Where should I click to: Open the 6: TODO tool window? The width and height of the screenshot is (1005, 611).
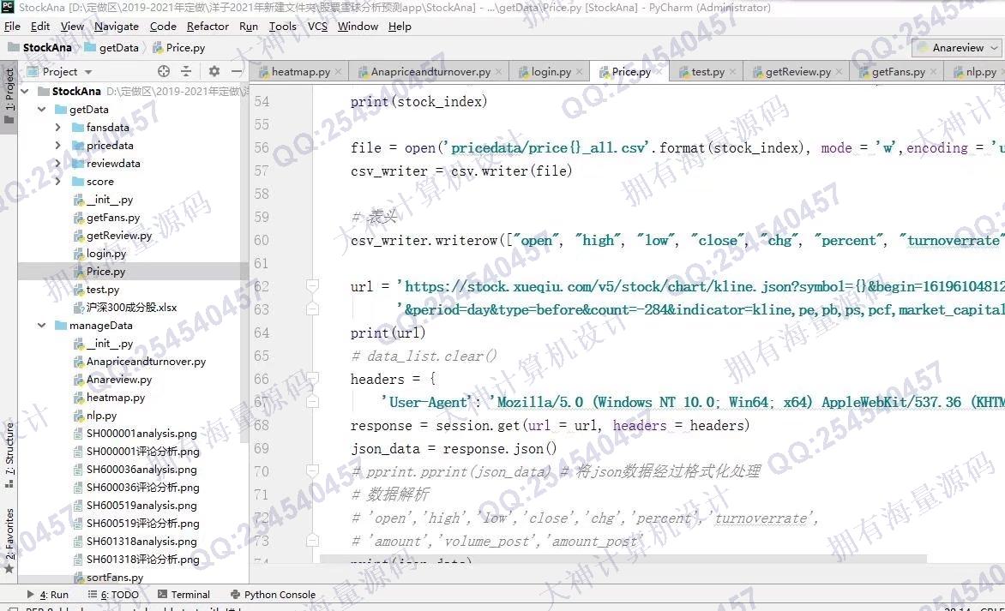pyautogui.click(x=113, y=595)
